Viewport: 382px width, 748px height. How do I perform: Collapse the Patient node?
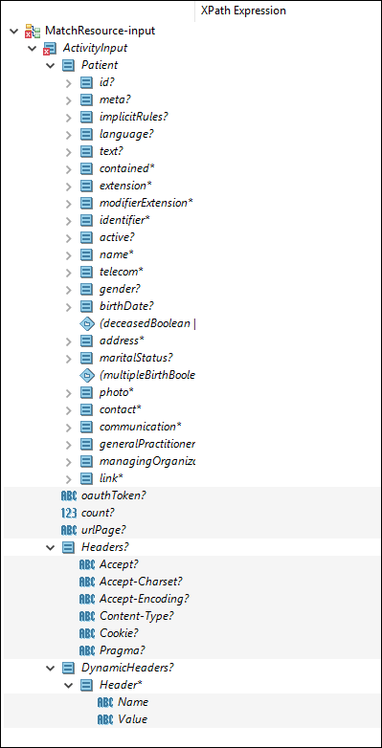[50, 65]
